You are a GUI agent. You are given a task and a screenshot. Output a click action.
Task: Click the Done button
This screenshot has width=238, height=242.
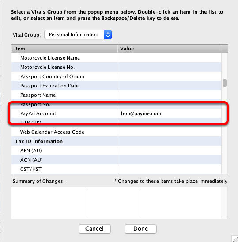(x=140, y=229)
